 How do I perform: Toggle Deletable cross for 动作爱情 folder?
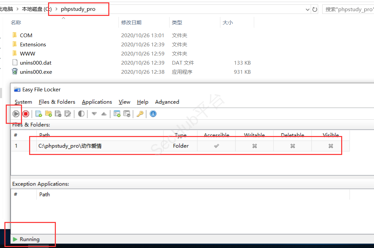click(293, 146)
